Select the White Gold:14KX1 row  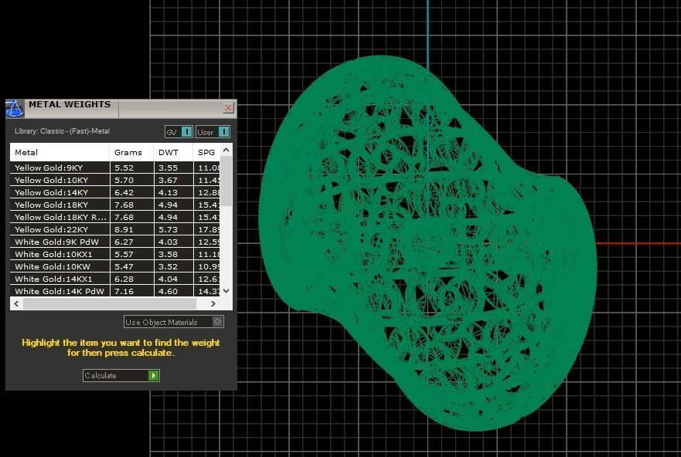[x=114, y=279]
